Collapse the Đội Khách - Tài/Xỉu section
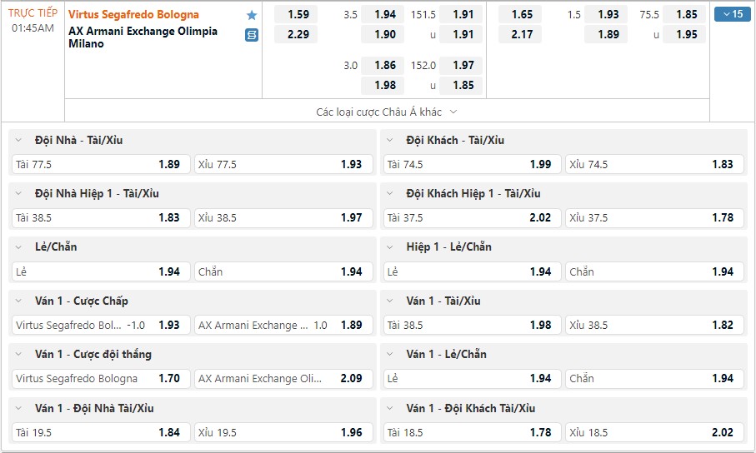Viewport: 756px width, 453px height. pos(389,140)
